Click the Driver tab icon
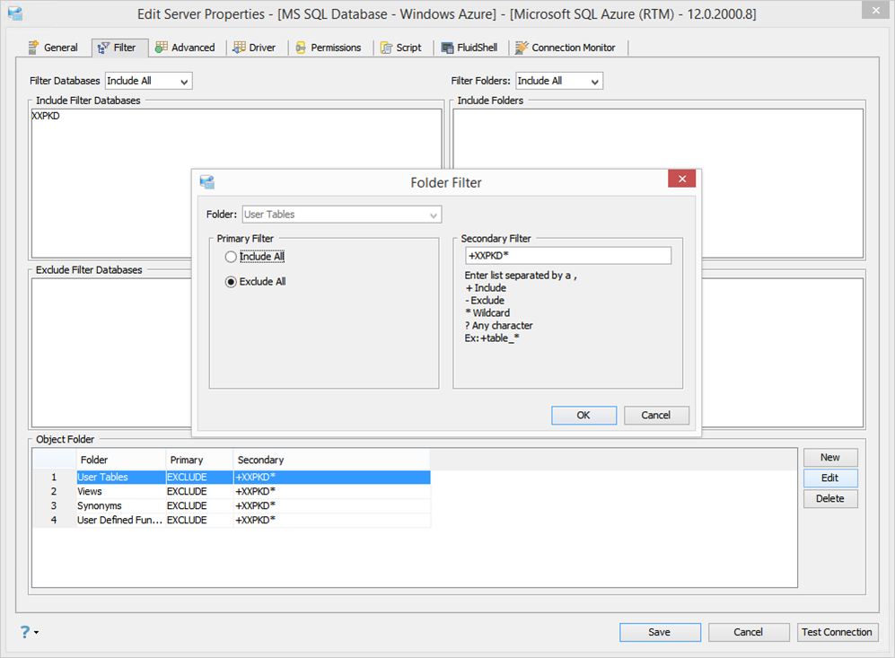 (239, 48)
